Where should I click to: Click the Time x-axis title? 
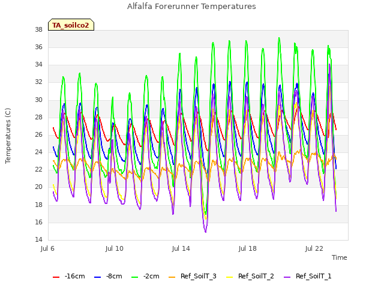click(340, 257)
